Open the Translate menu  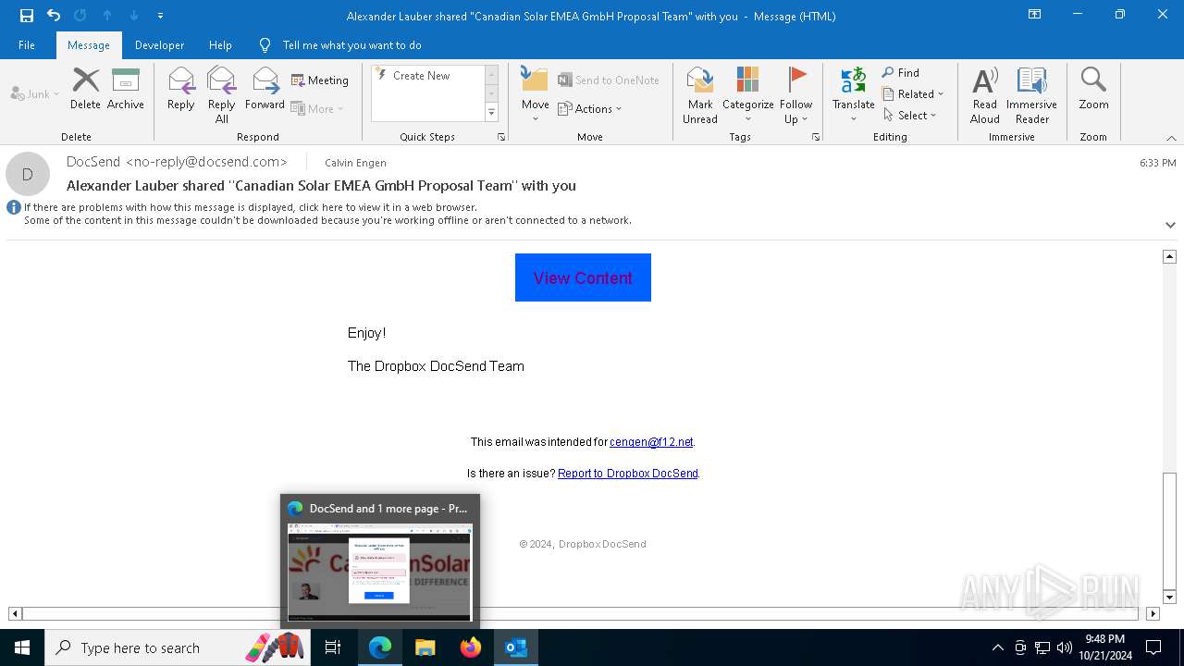pos(853,95)
